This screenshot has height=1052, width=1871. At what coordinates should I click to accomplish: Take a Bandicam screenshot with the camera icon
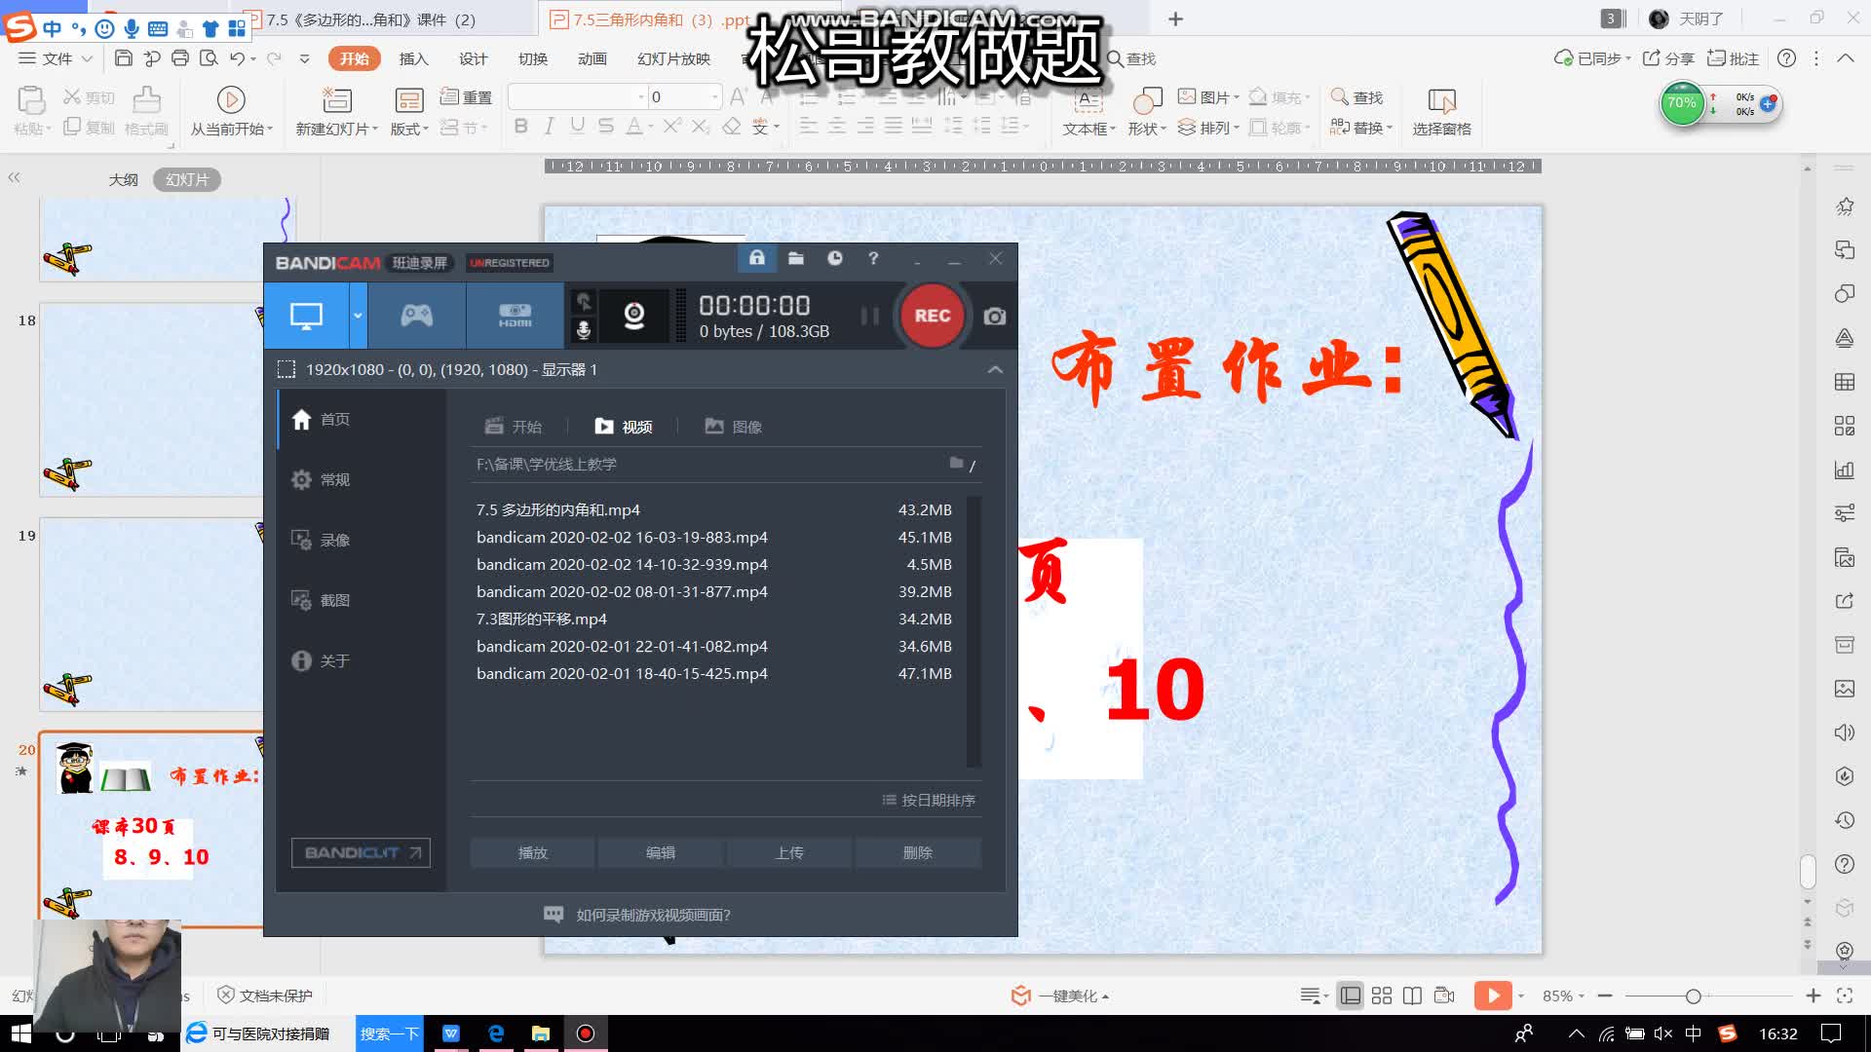pos(994,316)
